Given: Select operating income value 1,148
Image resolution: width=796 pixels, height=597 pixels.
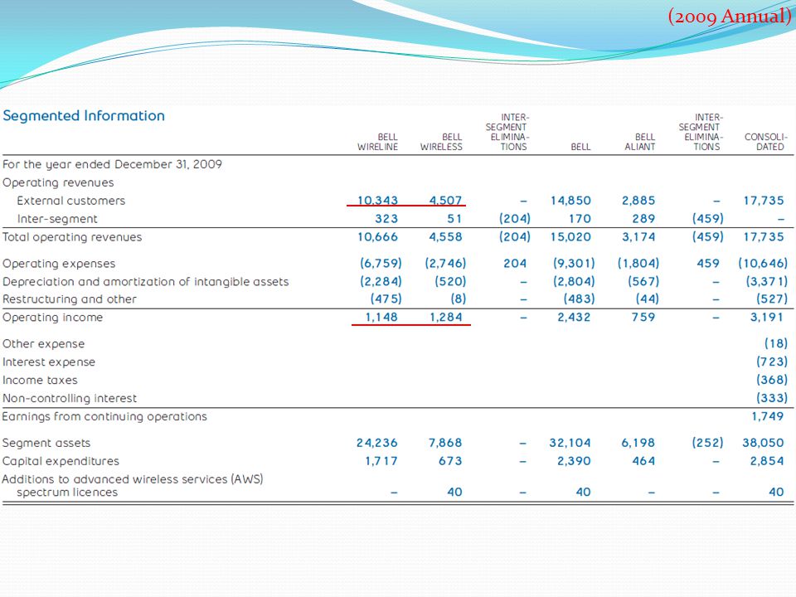Looking at the screenshot, I should coord(381,318).
